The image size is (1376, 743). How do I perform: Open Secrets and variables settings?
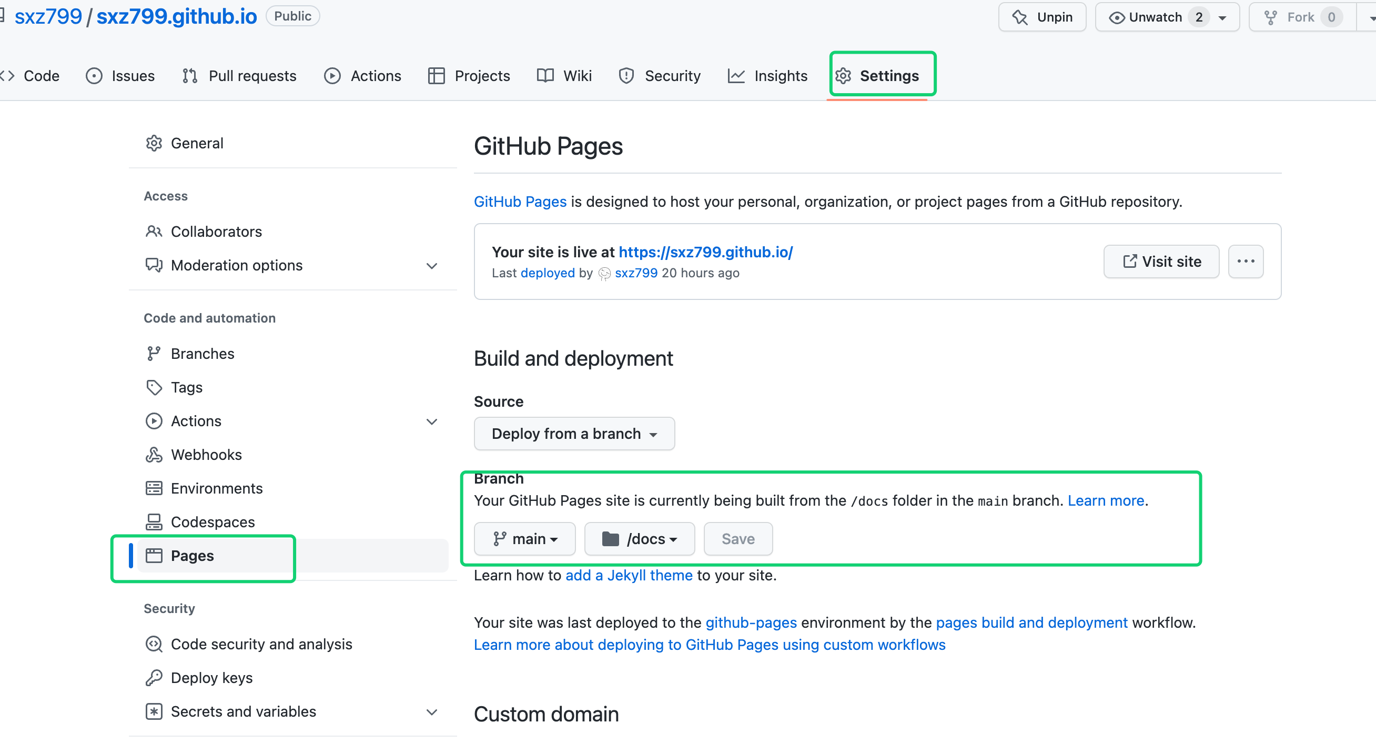point(292,711)
